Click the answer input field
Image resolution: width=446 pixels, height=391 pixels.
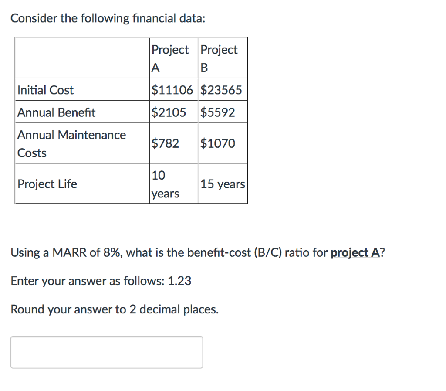[x=106, y=352]
